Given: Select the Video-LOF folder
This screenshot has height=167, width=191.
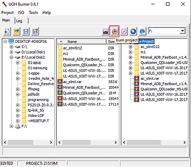Looking at the screenshot, I should click(x=36, y=116).
